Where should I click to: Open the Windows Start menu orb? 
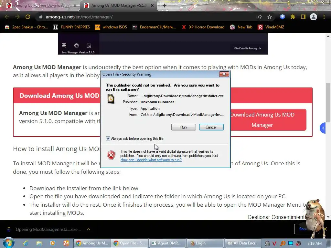pos(8,243)
